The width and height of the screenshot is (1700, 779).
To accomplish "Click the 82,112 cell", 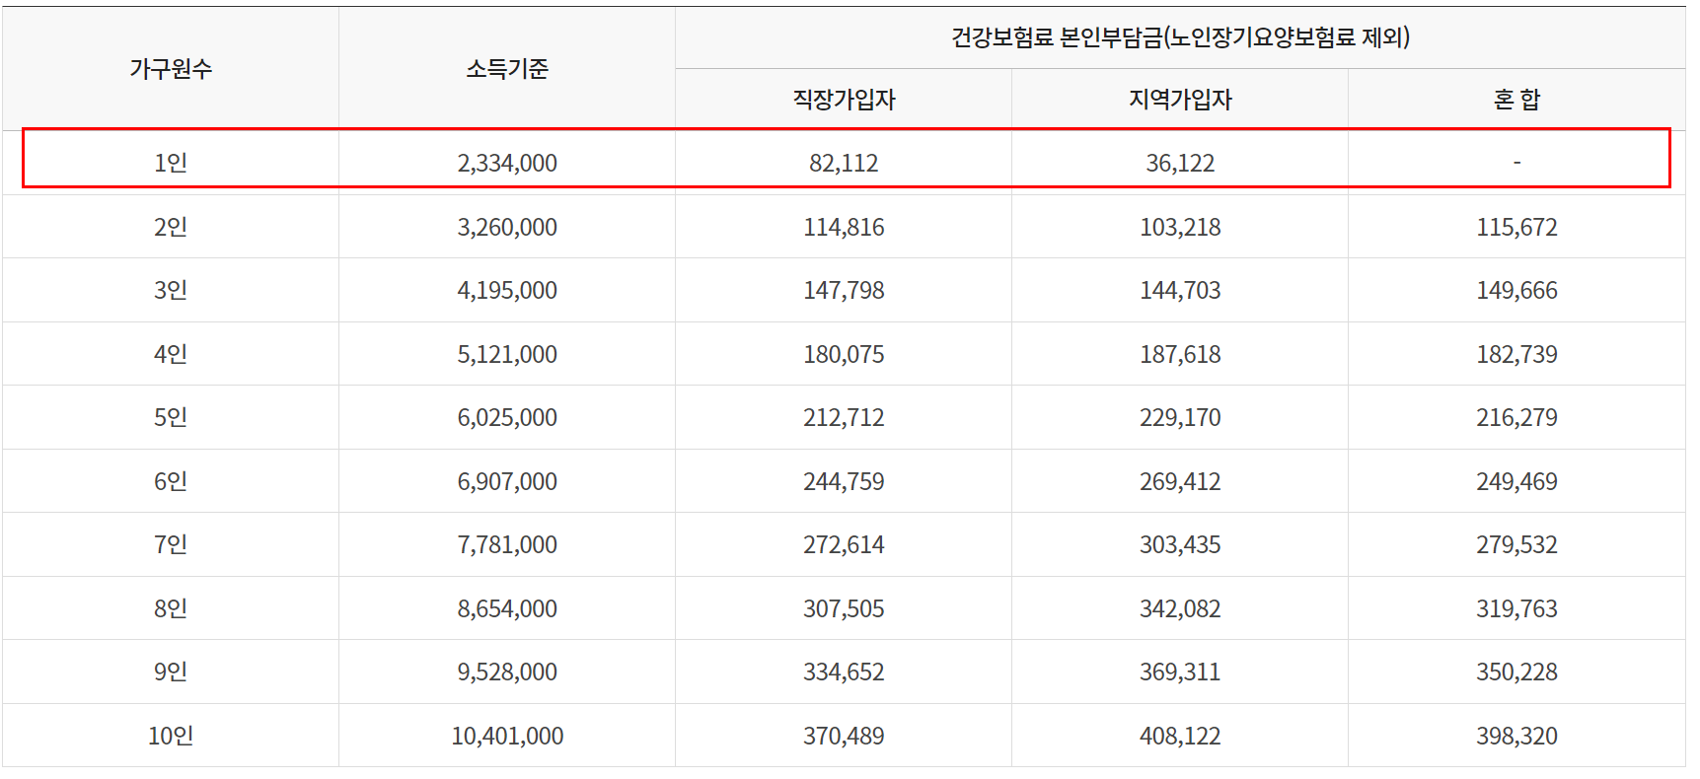I will pyautogui.click(x=844, y=163).
